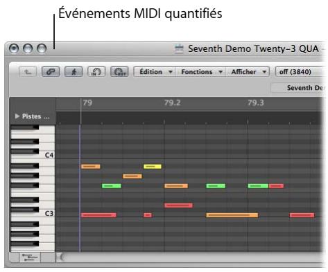Select the orange note starting at 79.2
The image size is (328, 272).
pyautogui.click(x=176, y=185)
